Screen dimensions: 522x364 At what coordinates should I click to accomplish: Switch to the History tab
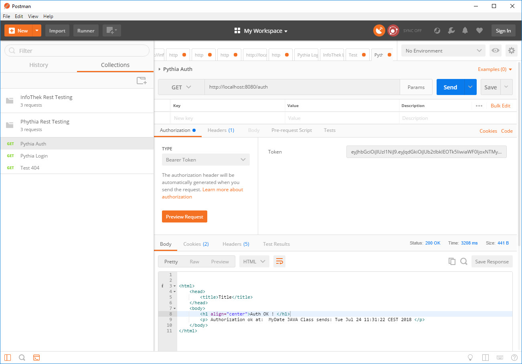click(x=38, y=65)
